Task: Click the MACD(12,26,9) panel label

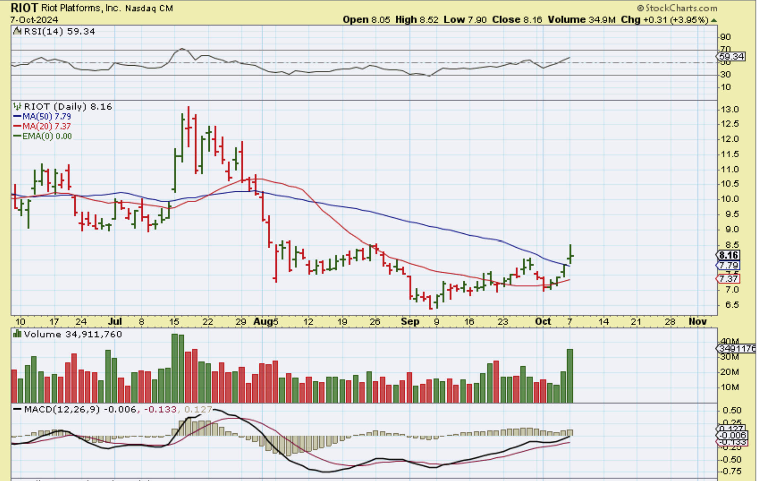Action: [x=62, y=409]
